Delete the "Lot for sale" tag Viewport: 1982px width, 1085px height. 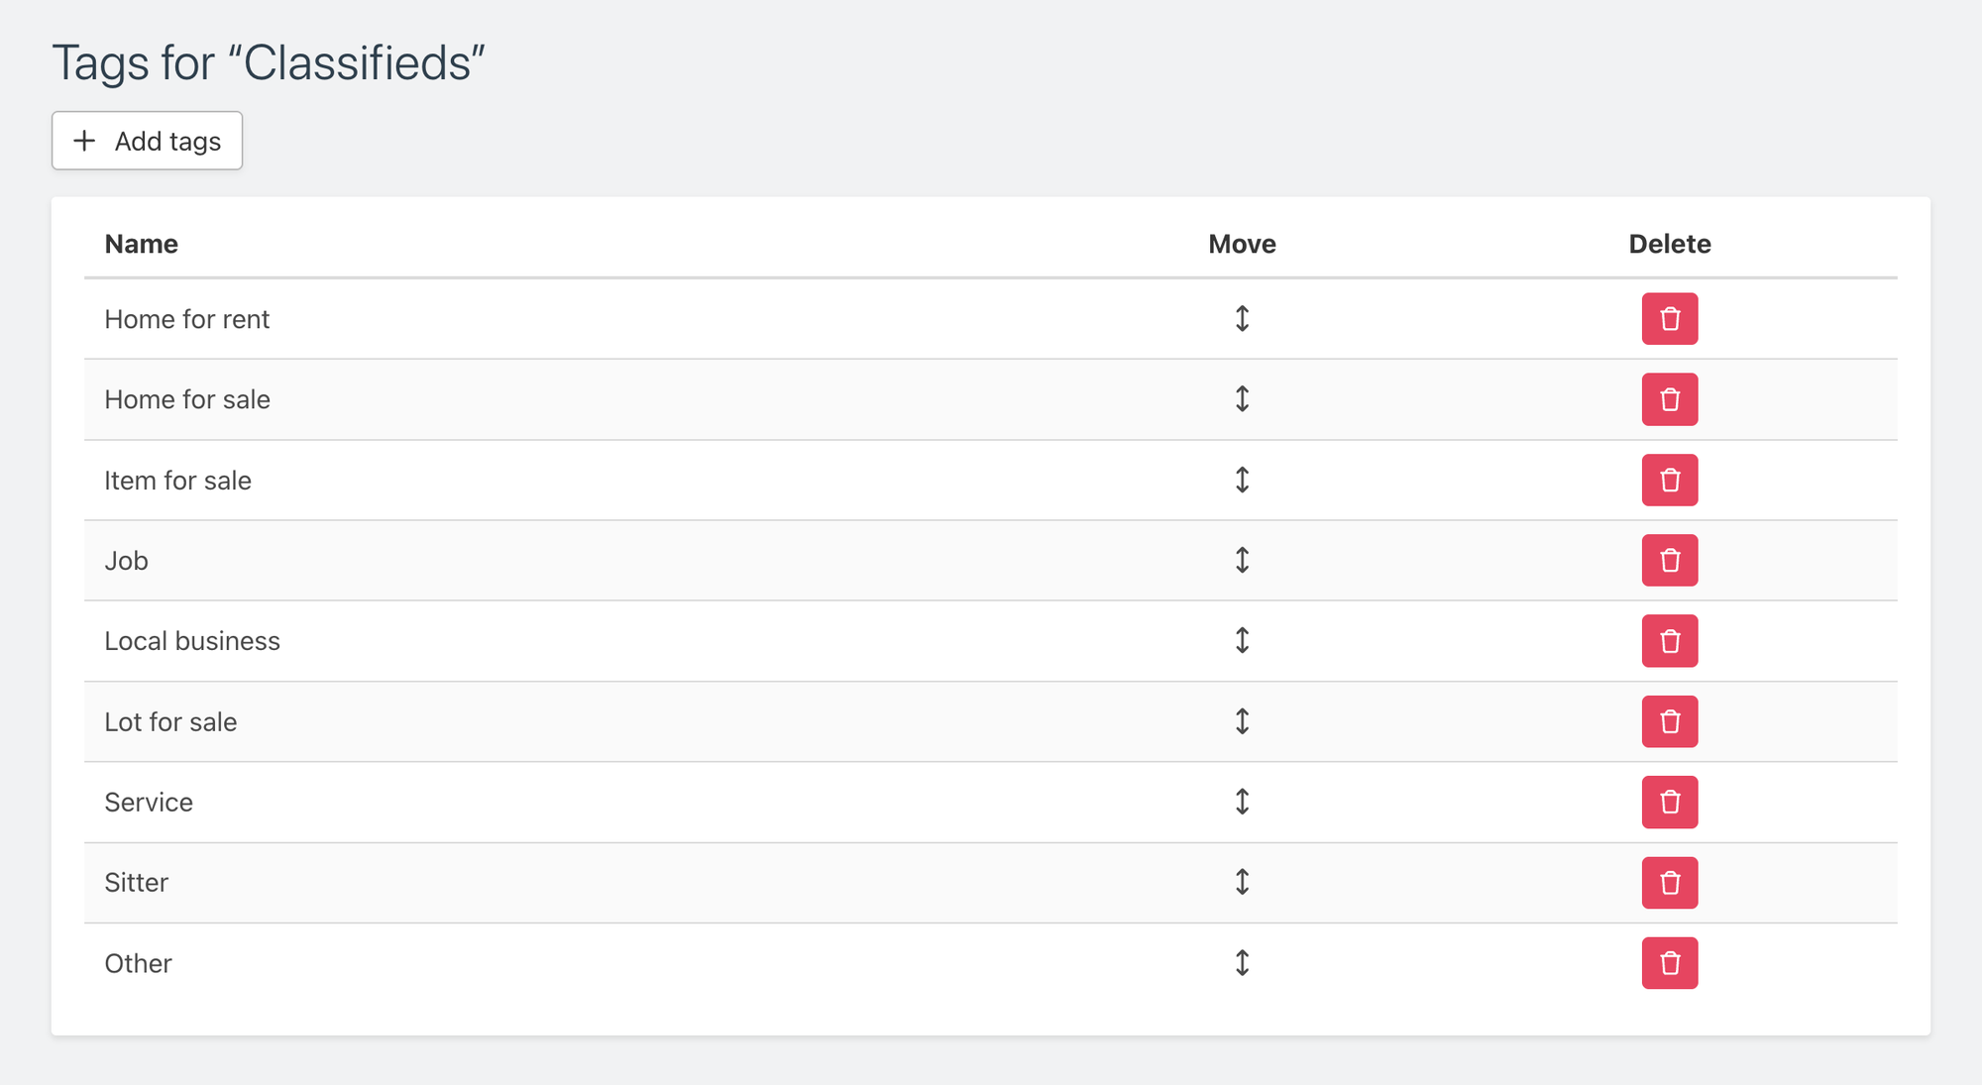(x=1669, y=721)
